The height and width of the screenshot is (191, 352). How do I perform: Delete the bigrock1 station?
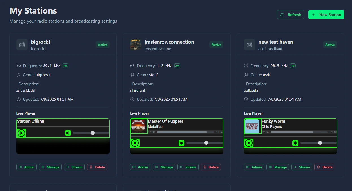click(97, 167)
